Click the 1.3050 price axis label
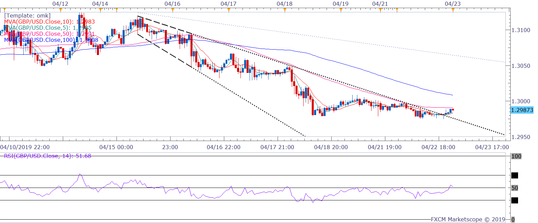 coord(521,66)
